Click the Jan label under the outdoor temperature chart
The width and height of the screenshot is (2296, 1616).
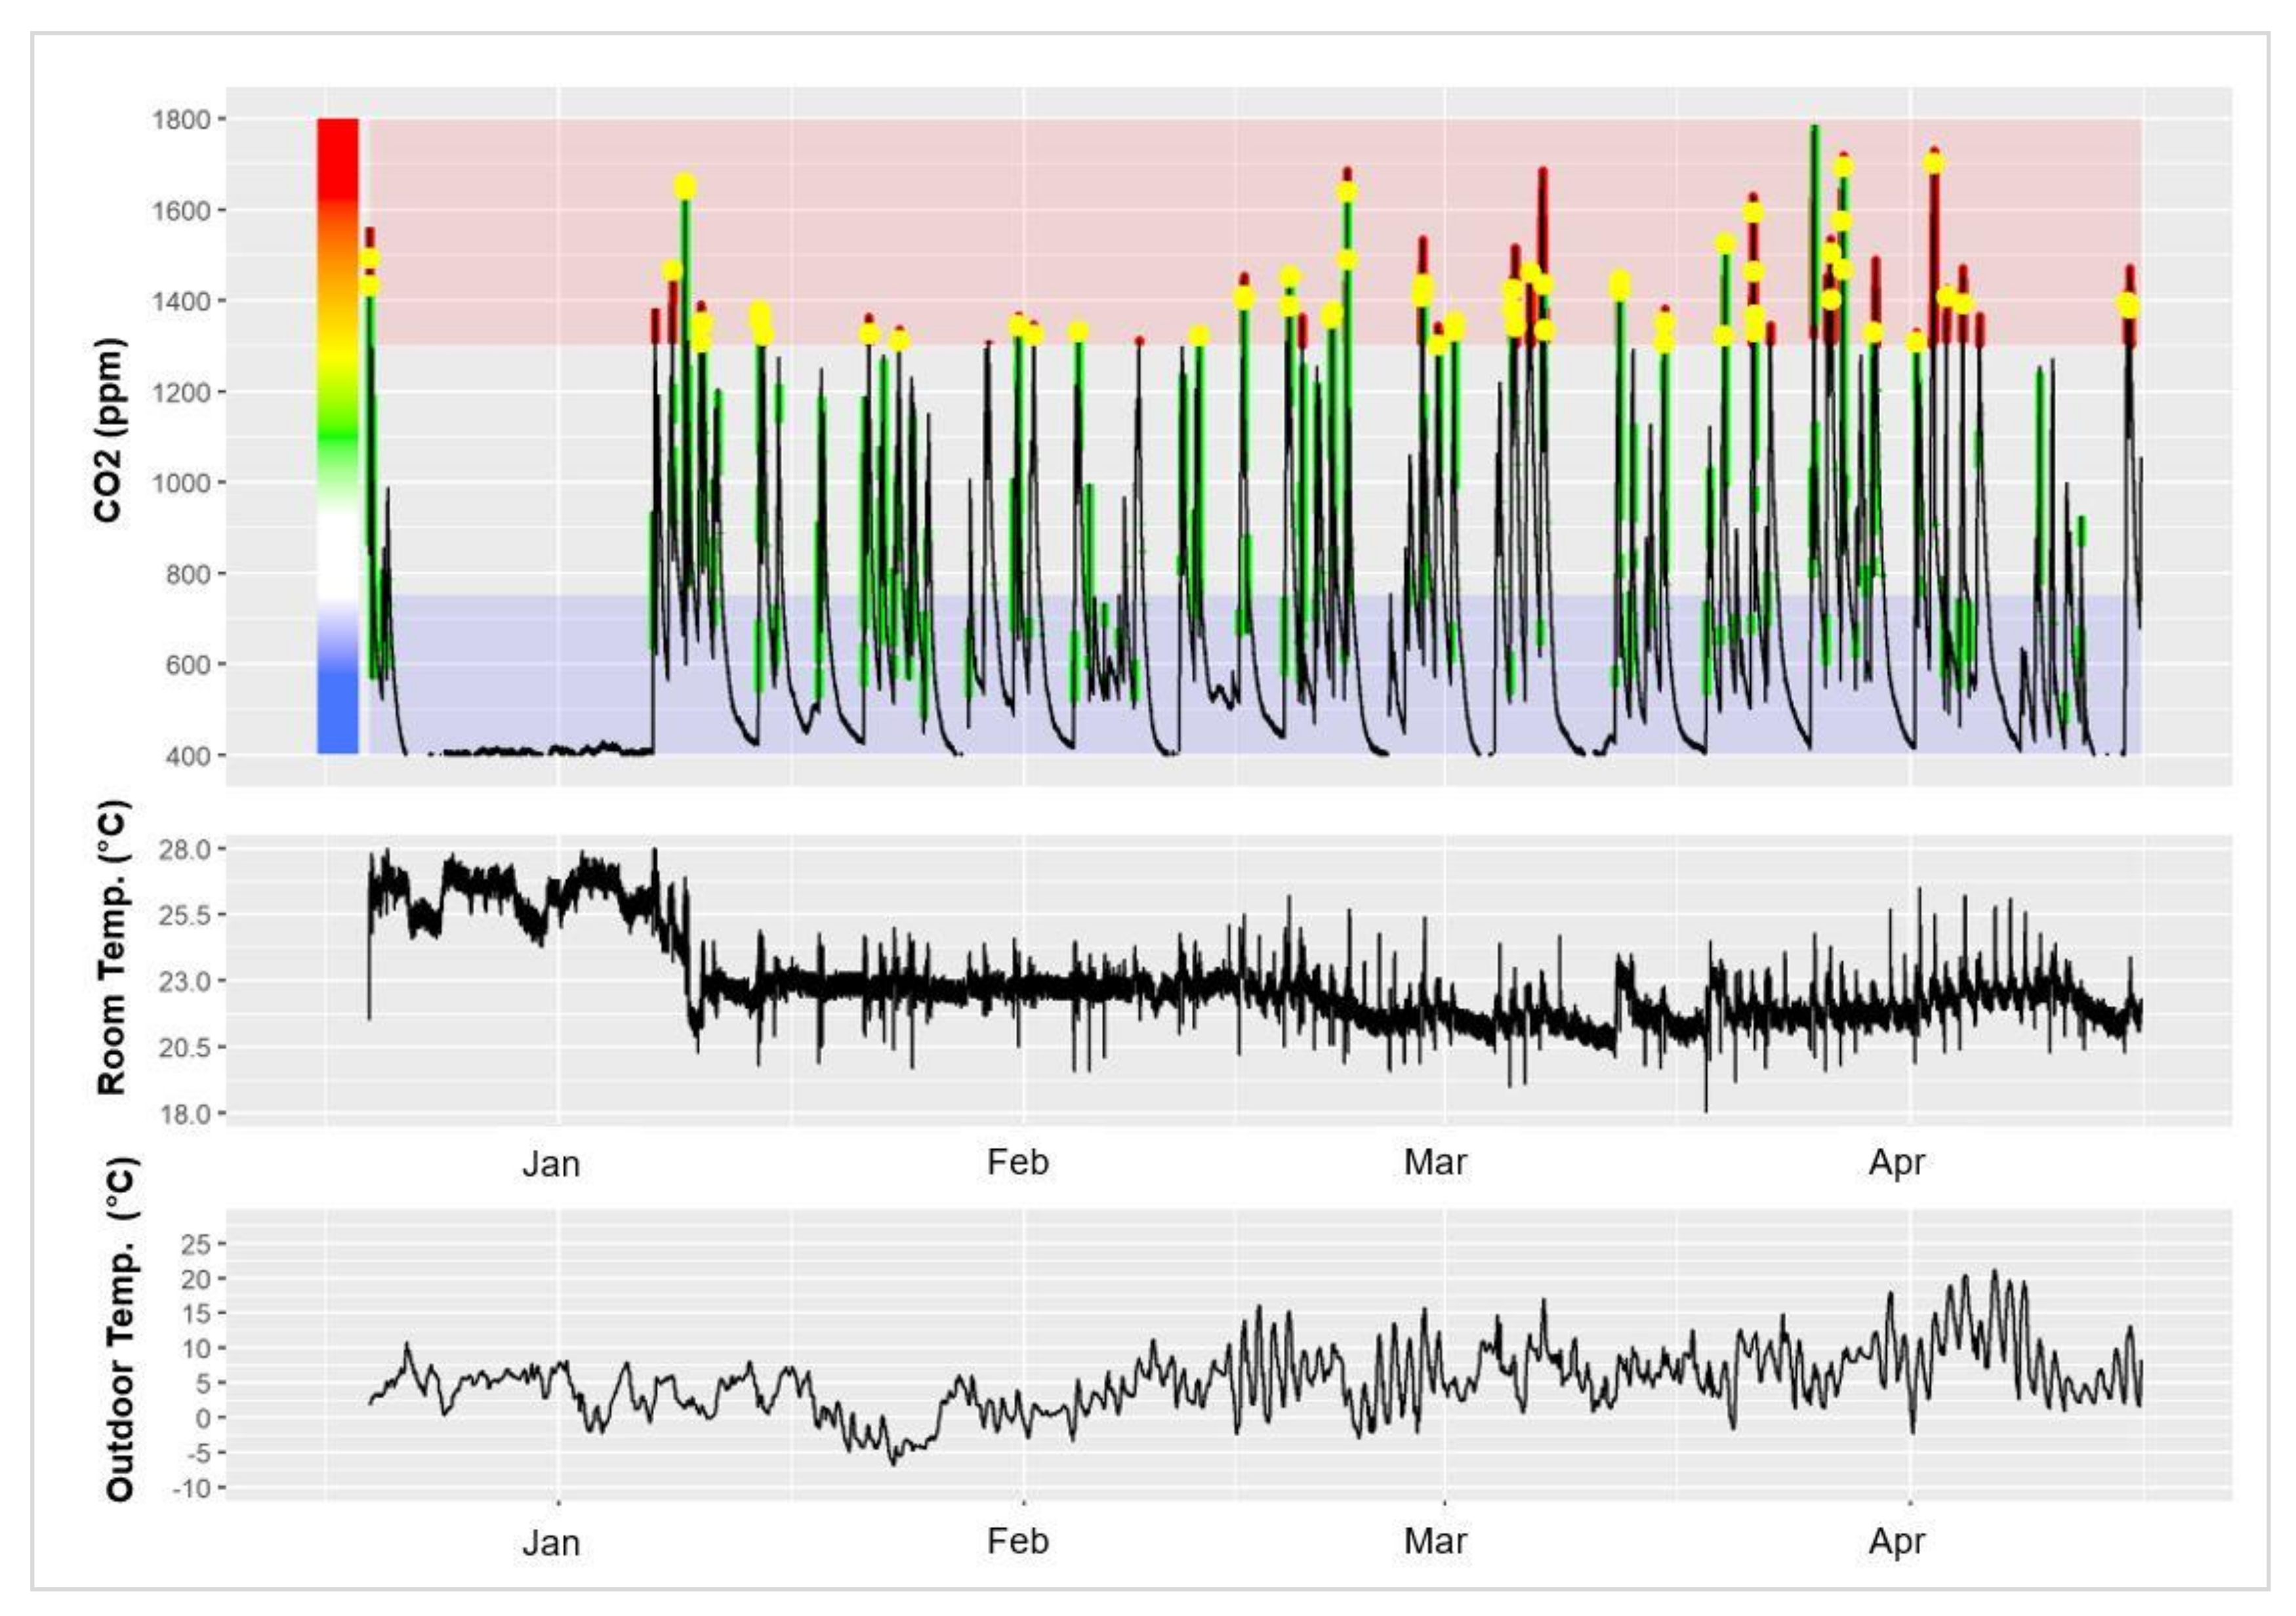[x=550, y=1543]
